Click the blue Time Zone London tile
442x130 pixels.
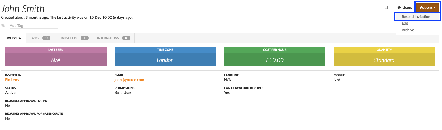coord(165,56)
